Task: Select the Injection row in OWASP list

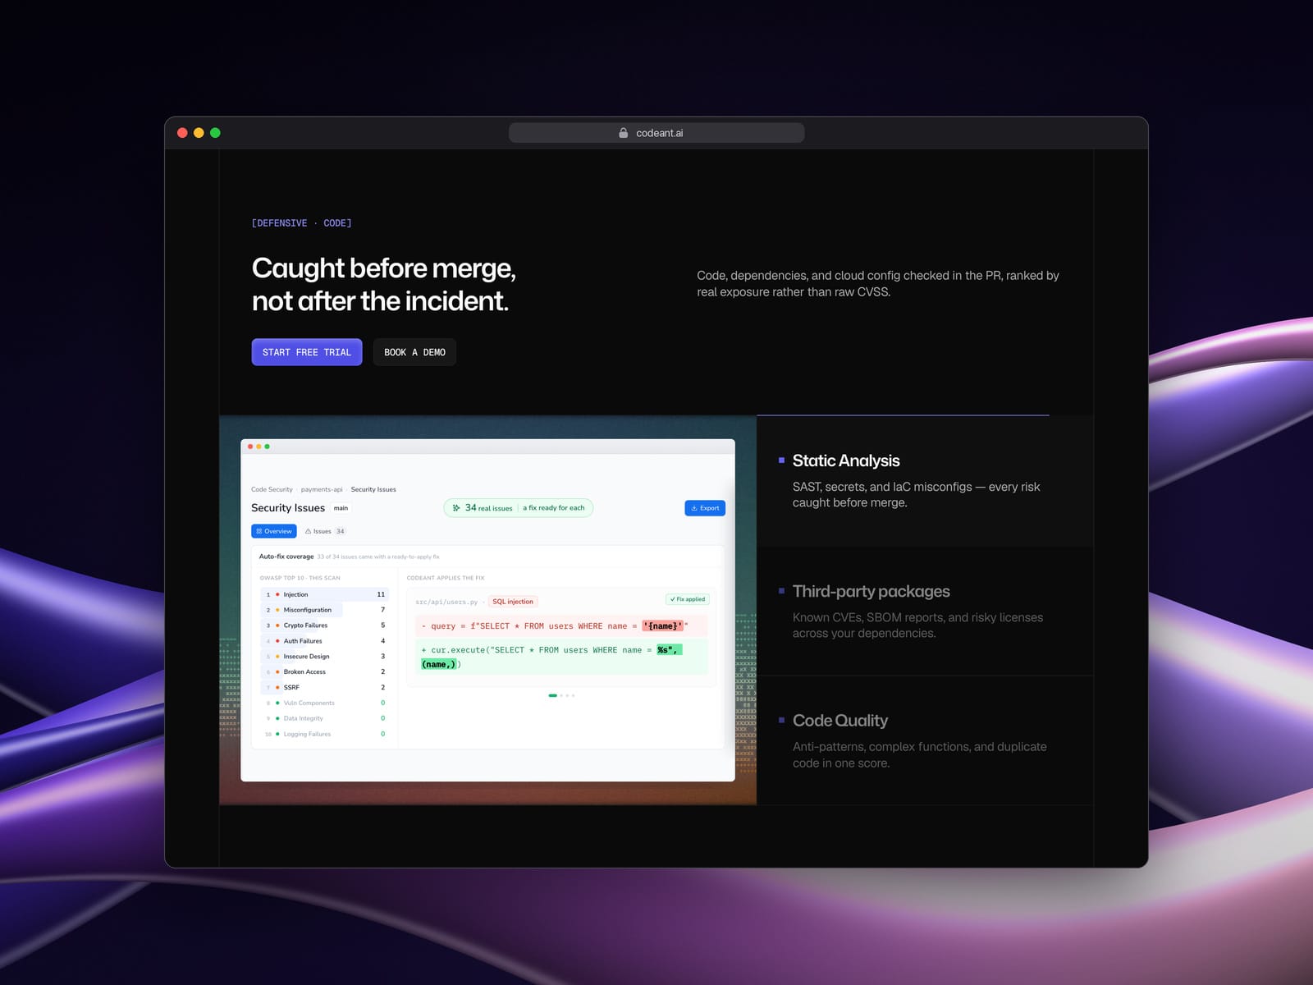Action: [325, 594]
